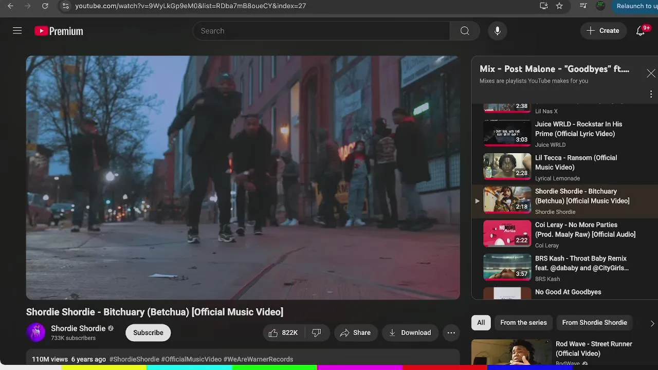Open browser media controls icon
Viewport: 658px width, 370px height.
[583, 6]
